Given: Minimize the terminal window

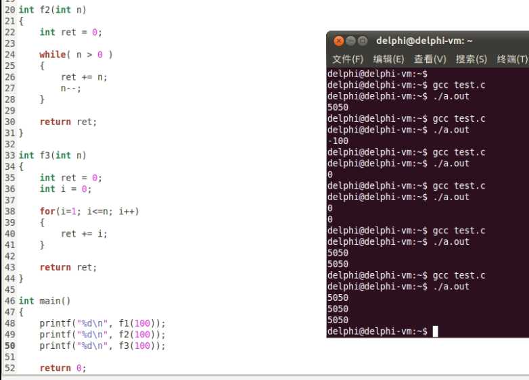Looking at the screenshot, I should pos(350,41).
